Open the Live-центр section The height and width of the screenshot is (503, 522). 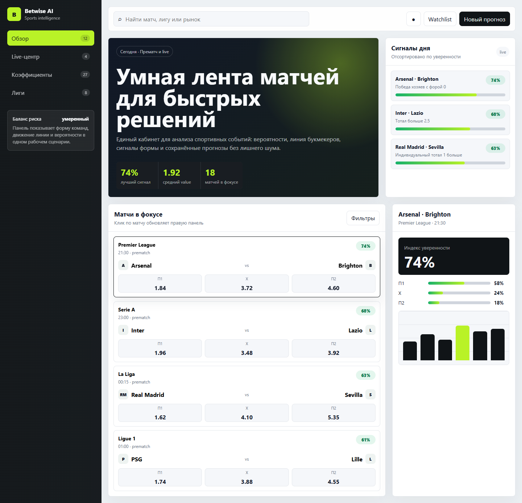(51, 56)
